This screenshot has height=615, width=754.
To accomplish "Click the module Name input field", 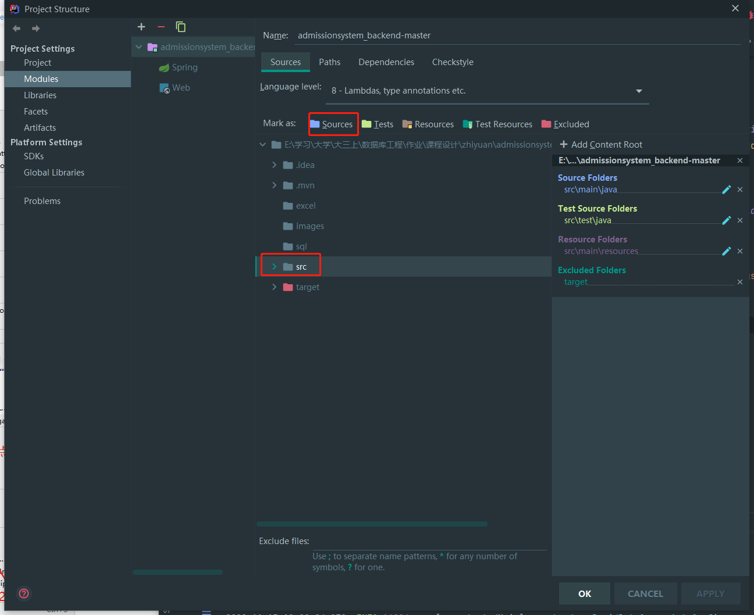I will click(518, 35).
